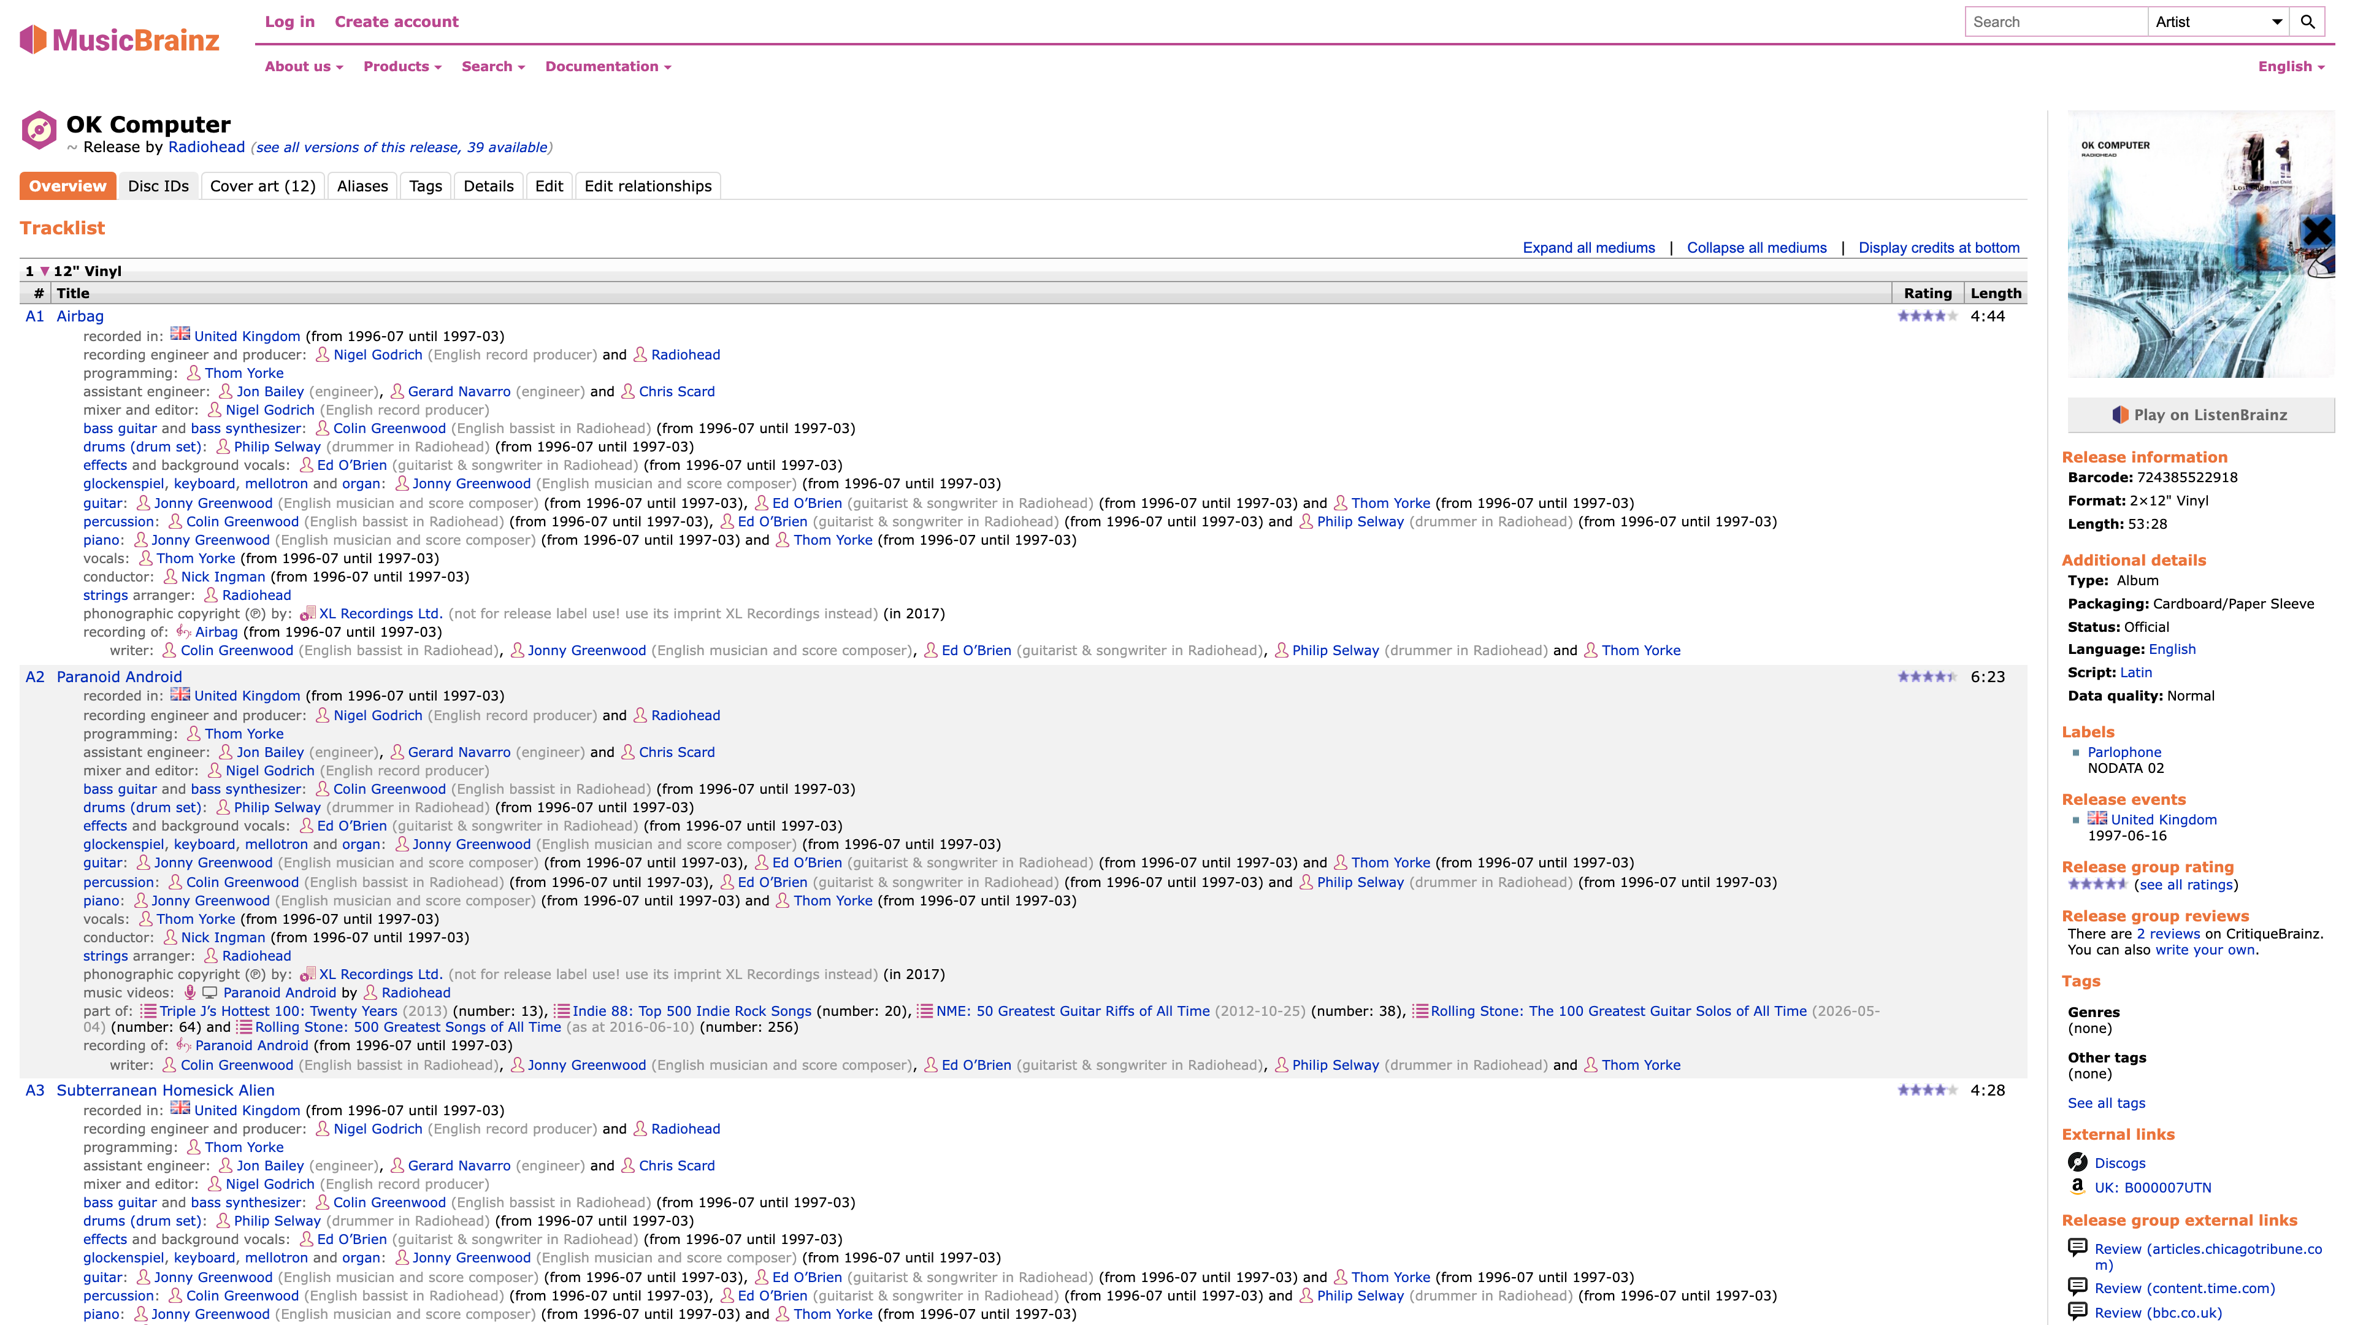Screen dimensions: 2355x1325
Task: Click see all versions of this release
Action: [401, 147]
